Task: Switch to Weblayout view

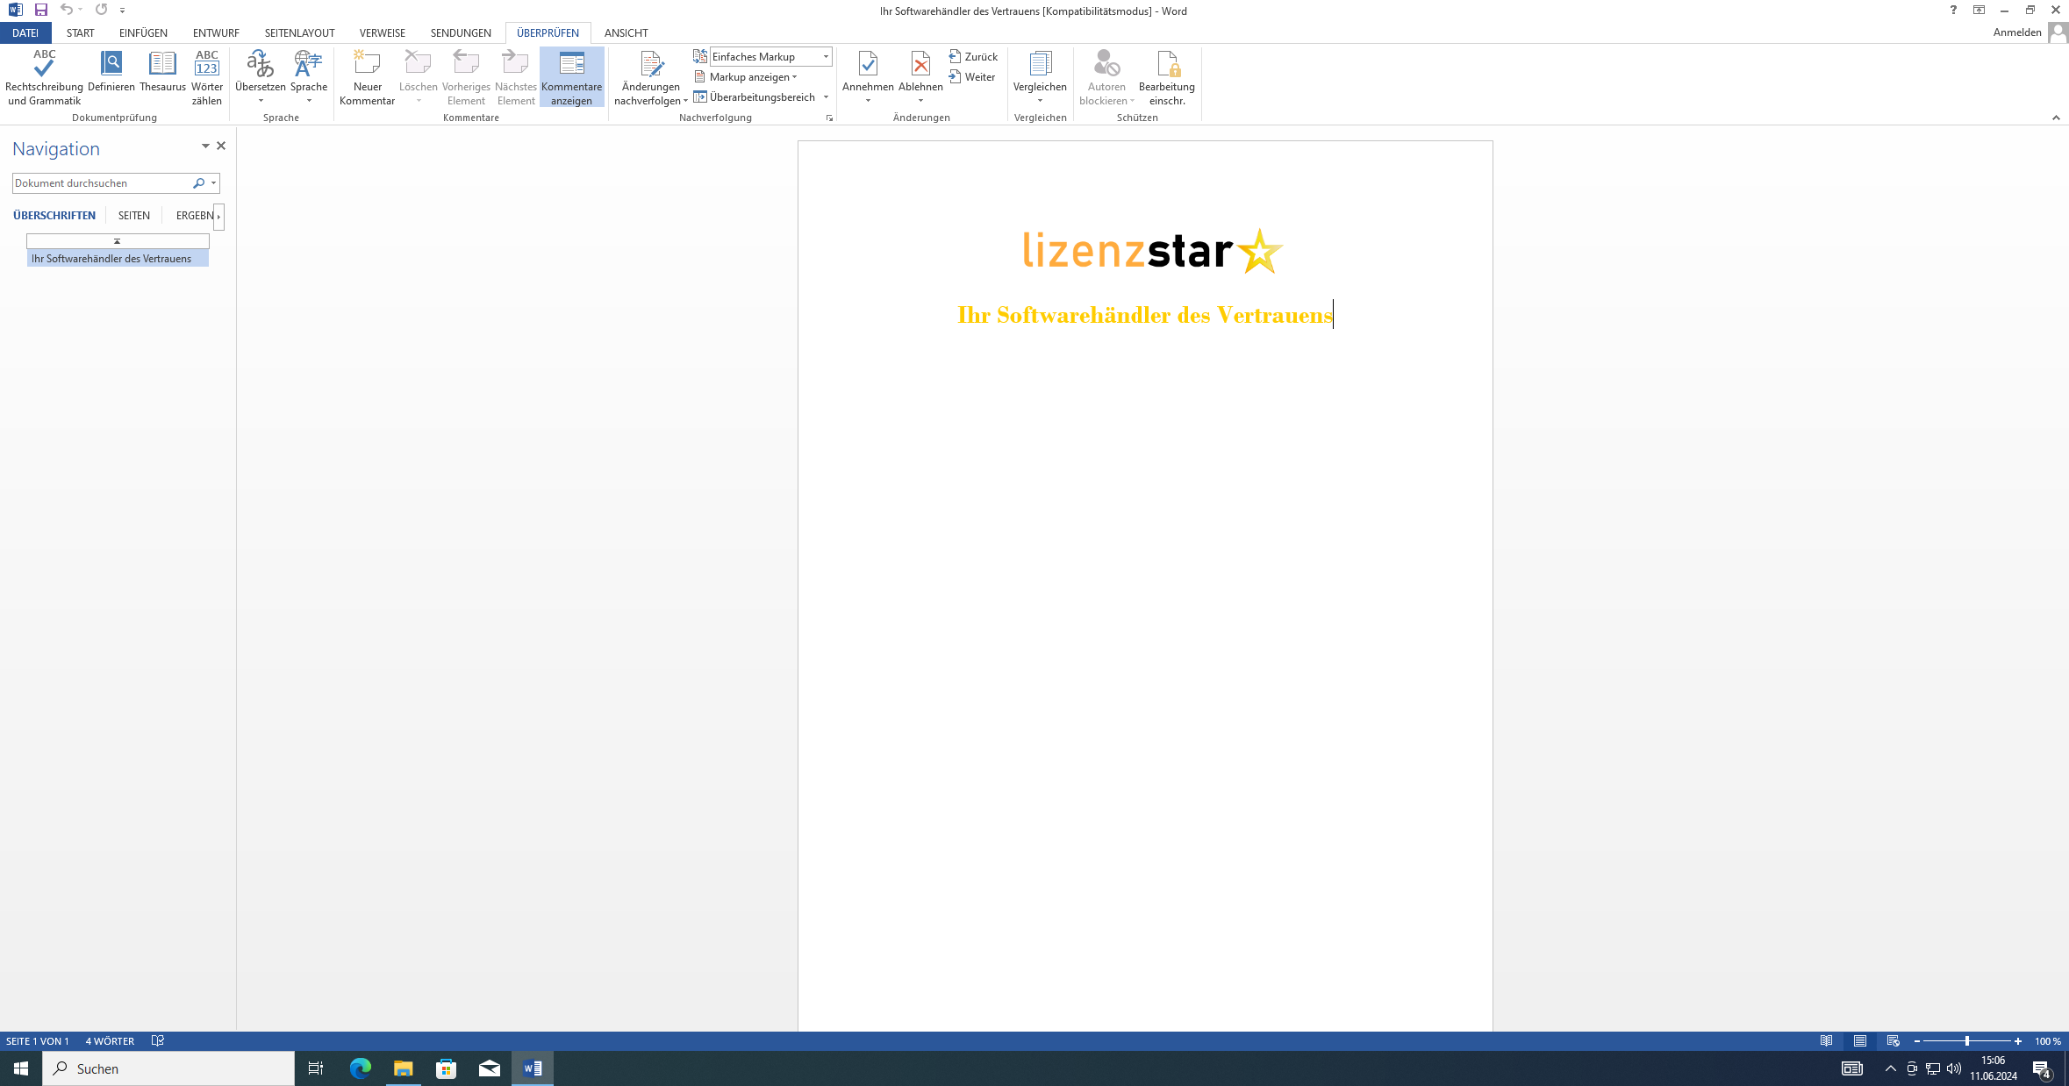Action: pyautogui.click(x=1893, y=1041)
